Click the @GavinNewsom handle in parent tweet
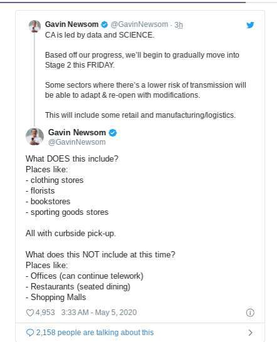This screenshot has height=342, width=277. tap(139, 24)
